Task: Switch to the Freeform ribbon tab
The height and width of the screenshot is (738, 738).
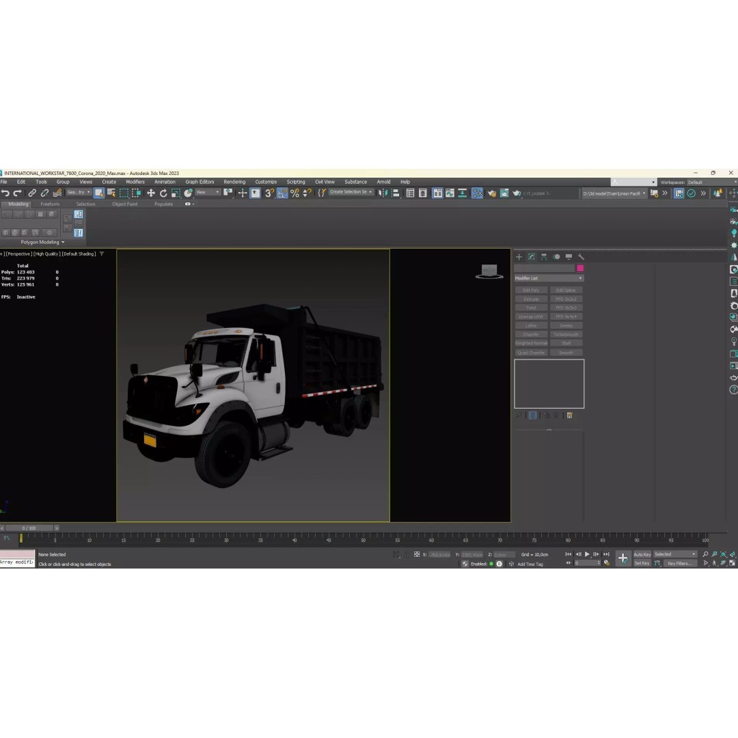Action: [50, 204]
